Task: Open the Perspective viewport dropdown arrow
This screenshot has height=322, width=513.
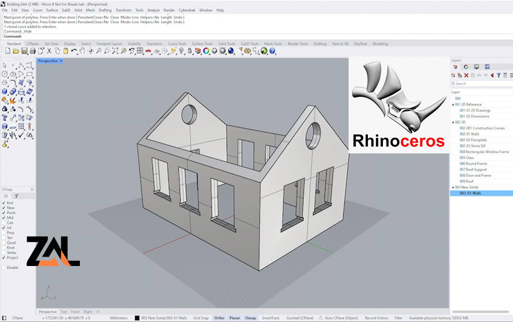Action: (61, 61)
